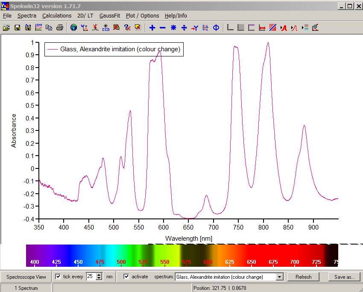
Task: Click the Φ (phi) toolbar icon
Action: click(x=216, y=27)
